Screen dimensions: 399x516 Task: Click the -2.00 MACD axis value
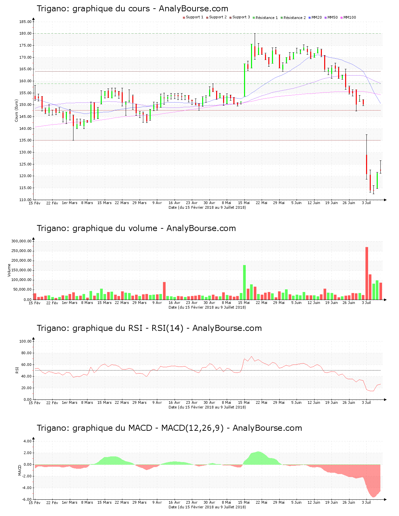click(x=27, y=476)
